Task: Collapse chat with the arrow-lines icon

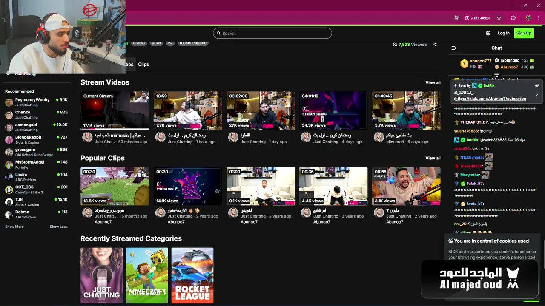Action: pyautogui.click(x=454, y=48)
